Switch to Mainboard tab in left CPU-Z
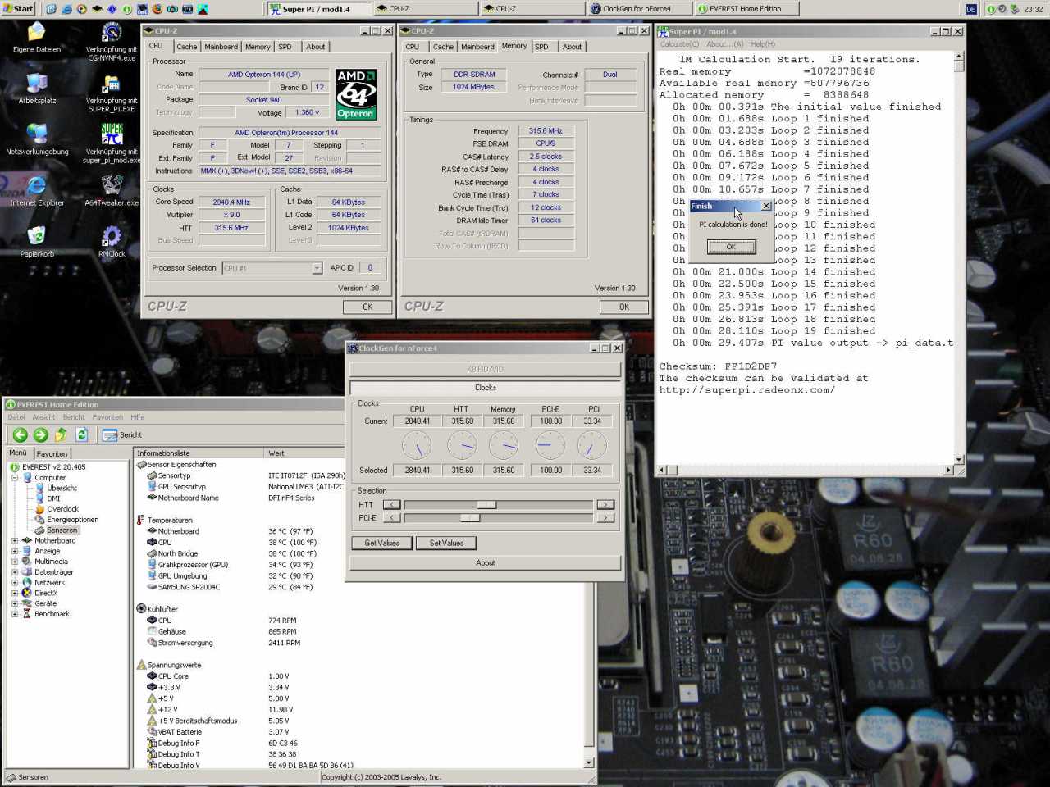Viewport: 1050px width, 787px height. pos(221,47)
